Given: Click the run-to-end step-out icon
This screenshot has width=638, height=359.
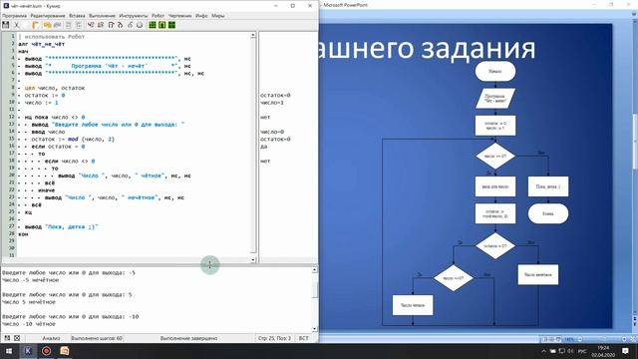Looking at the screenshot, I should pyautogui.click(x=130, y=25).
